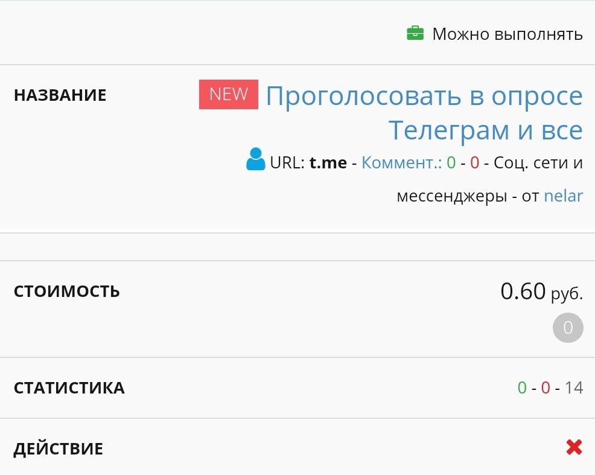Click the Можно выполнять status label
The width and height of the screenshot is (595, 475).
click(x=507, y=34)
